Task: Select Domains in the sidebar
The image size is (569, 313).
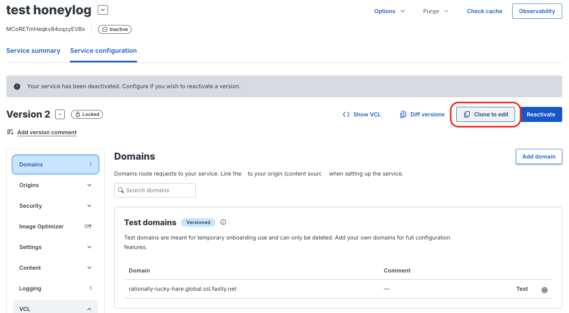Action: [x=56, y=164]
